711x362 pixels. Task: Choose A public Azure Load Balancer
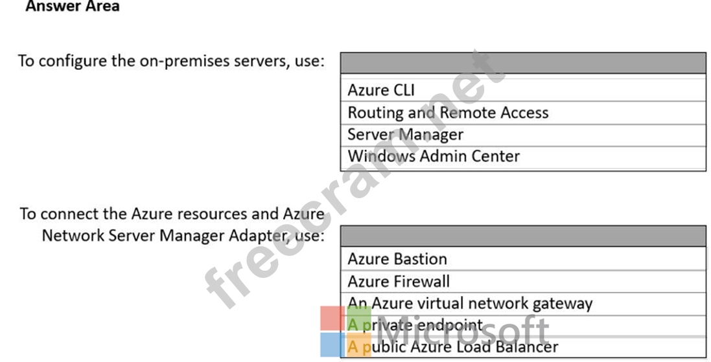point(452,346)
